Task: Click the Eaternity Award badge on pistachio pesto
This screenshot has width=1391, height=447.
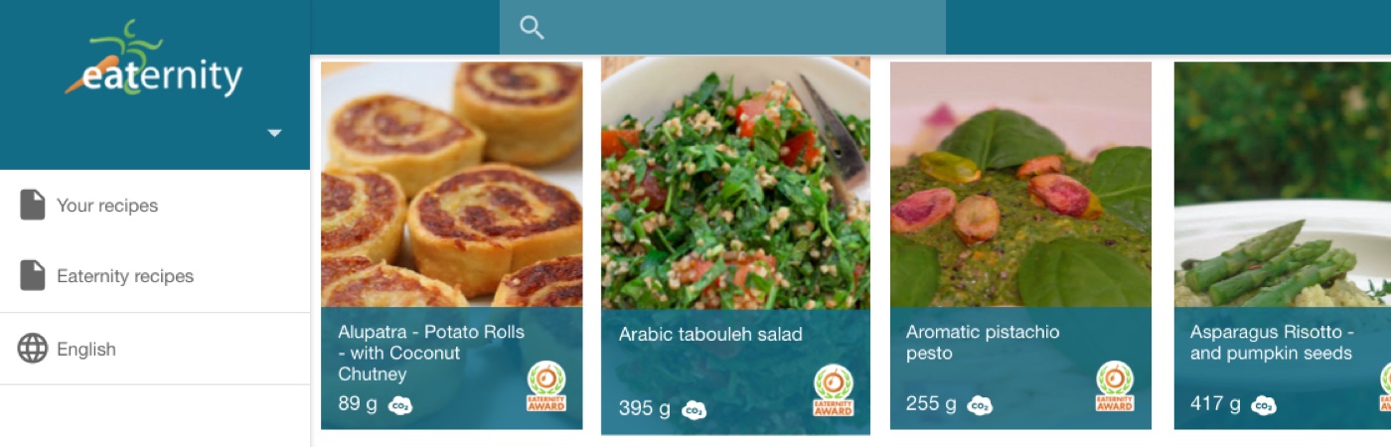Action: [1115, 386]
